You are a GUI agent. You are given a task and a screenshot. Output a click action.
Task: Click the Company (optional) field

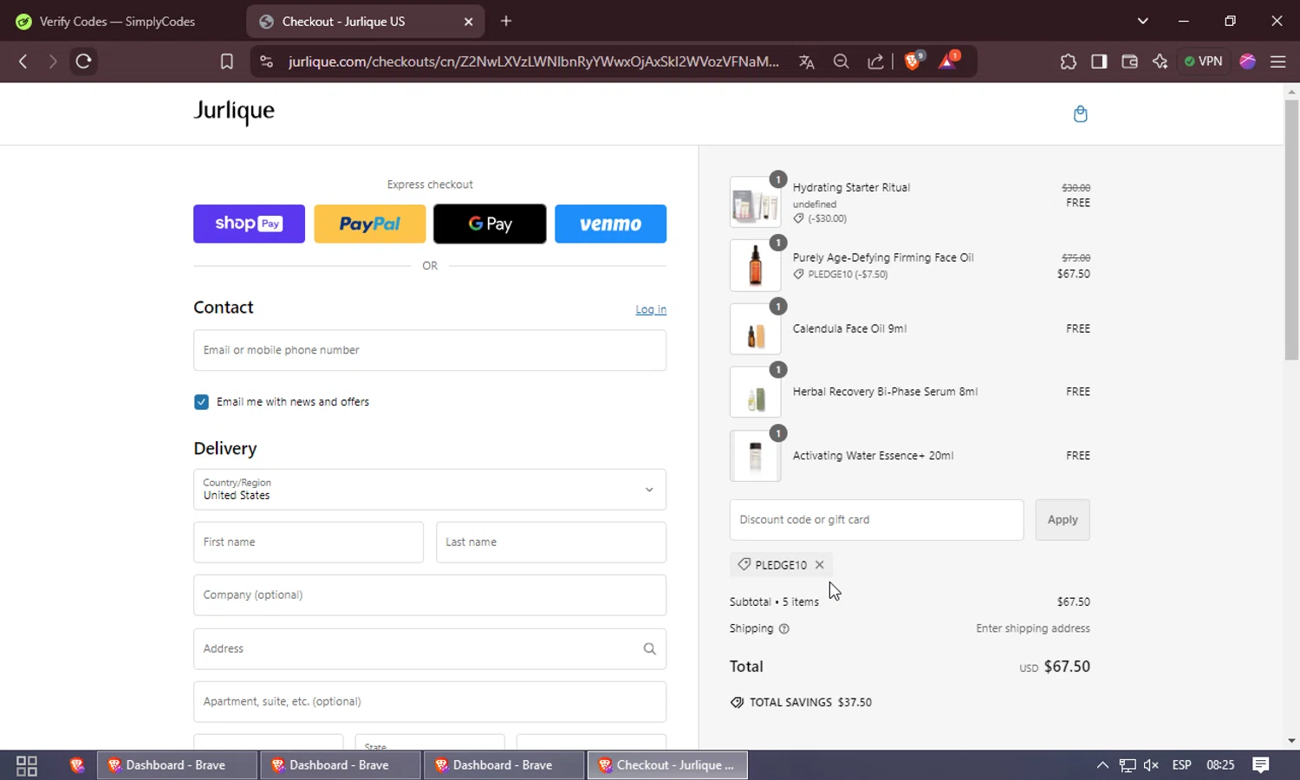tap(430, 595)
